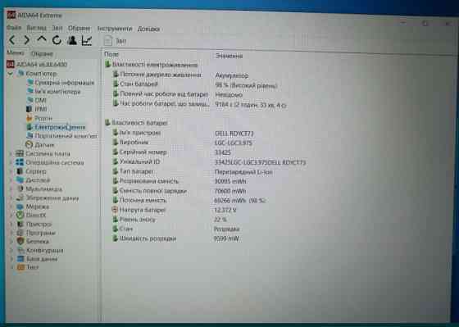
Task: Open the Обране menu in menu bar
Action: pos(79,29)
